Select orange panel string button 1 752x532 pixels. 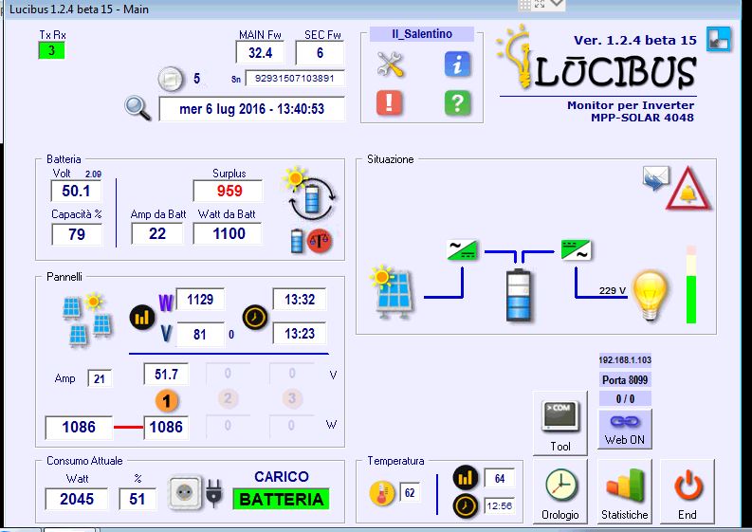pos(166,400)
